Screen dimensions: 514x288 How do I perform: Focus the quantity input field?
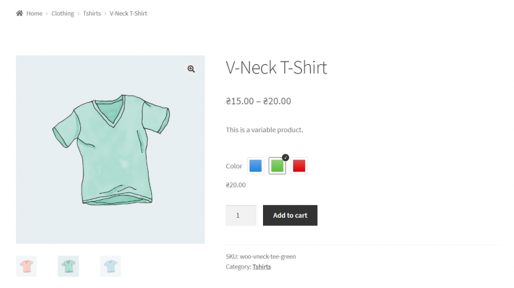click(x=241, y=215)
